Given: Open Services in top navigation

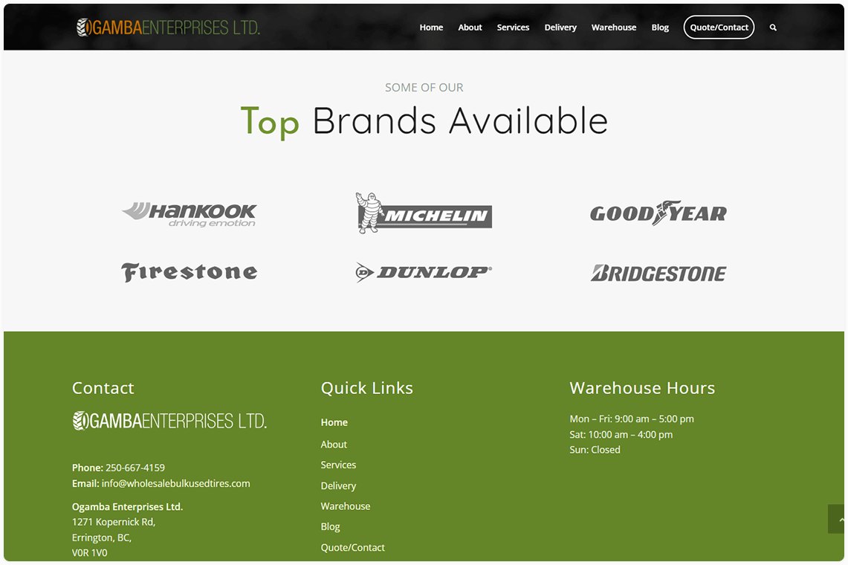Looking at the screenshot, I should point(513,28).
